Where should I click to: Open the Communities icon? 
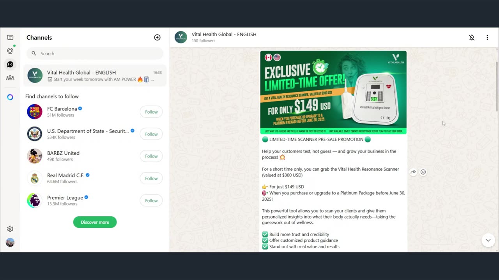(x=10, y=78)
